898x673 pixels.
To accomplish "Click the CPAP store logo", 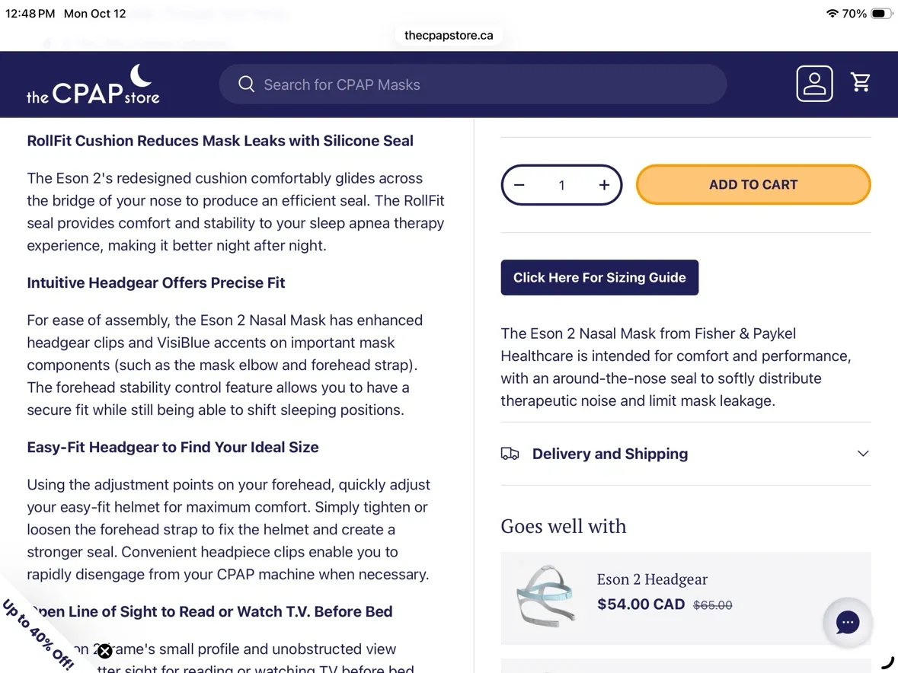I will click(x=94, y=84).
